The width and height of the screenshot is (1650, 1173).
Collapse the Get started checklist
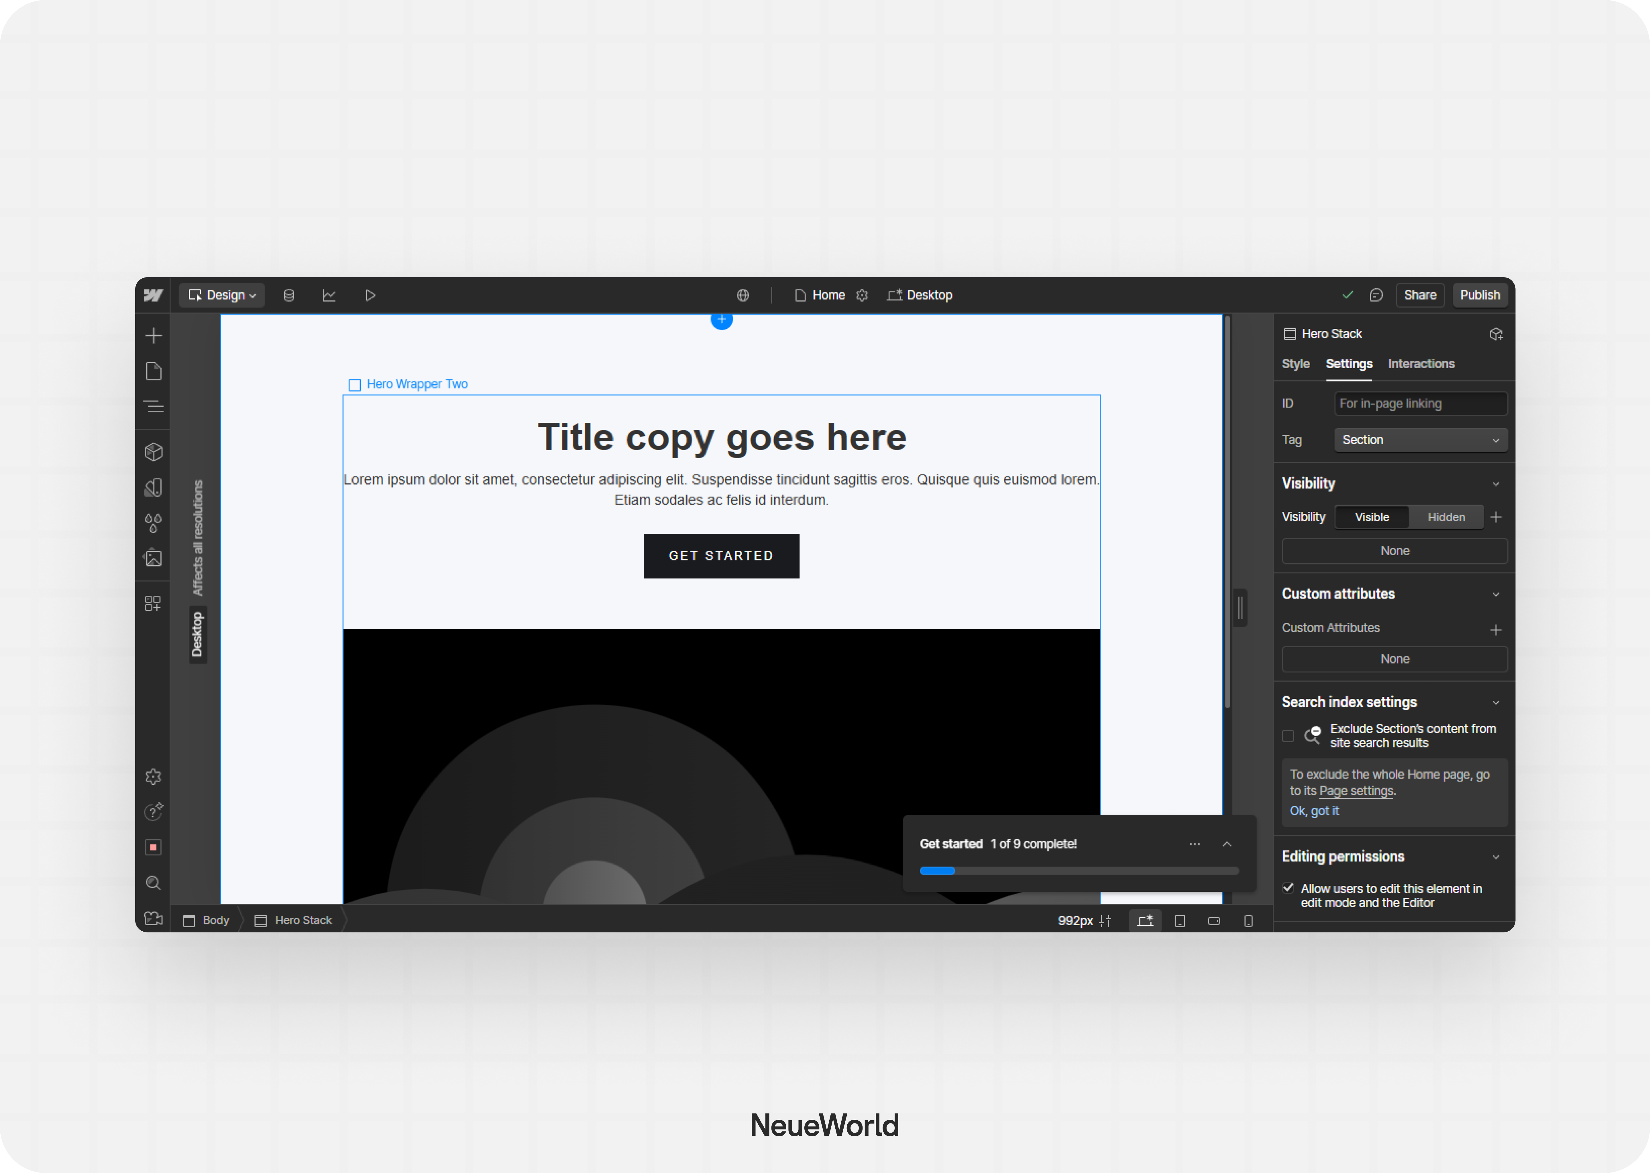point(1227,844)
